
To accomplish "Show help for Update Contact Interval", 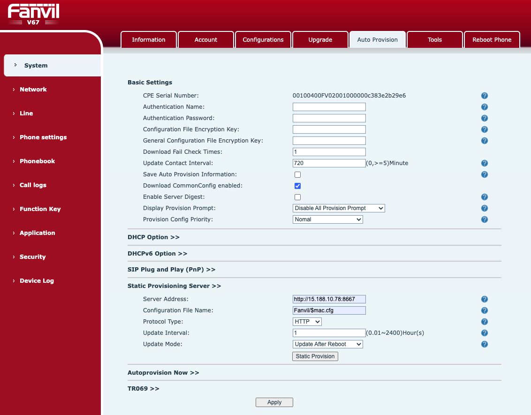I will 484,163.
